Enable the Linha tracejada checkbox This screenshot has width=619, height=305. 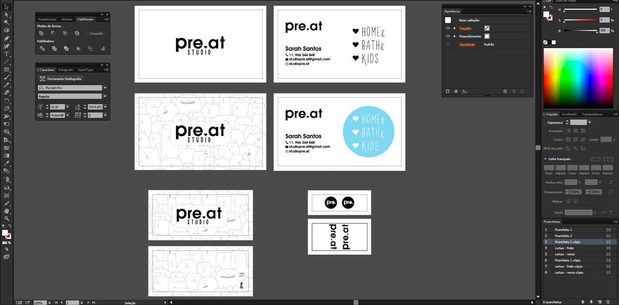pos(545,159)
